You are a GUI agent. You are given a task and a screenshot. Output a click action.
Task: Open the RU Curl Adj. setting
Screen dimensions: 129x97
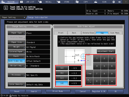16,66
